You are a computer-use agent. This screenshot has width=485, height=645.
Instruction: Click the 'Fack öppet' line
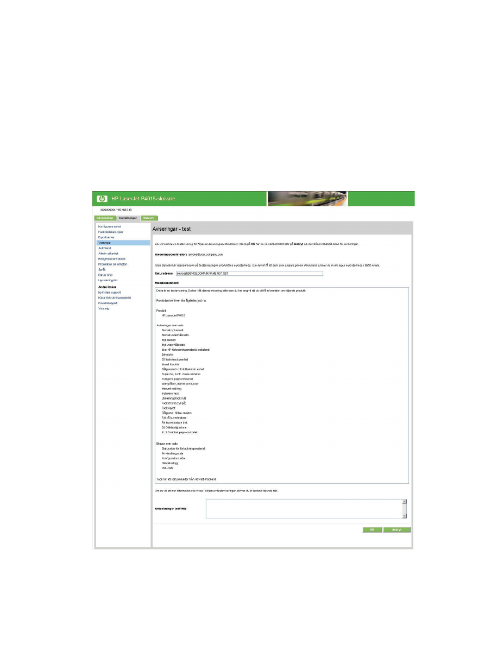coord(168,408)
